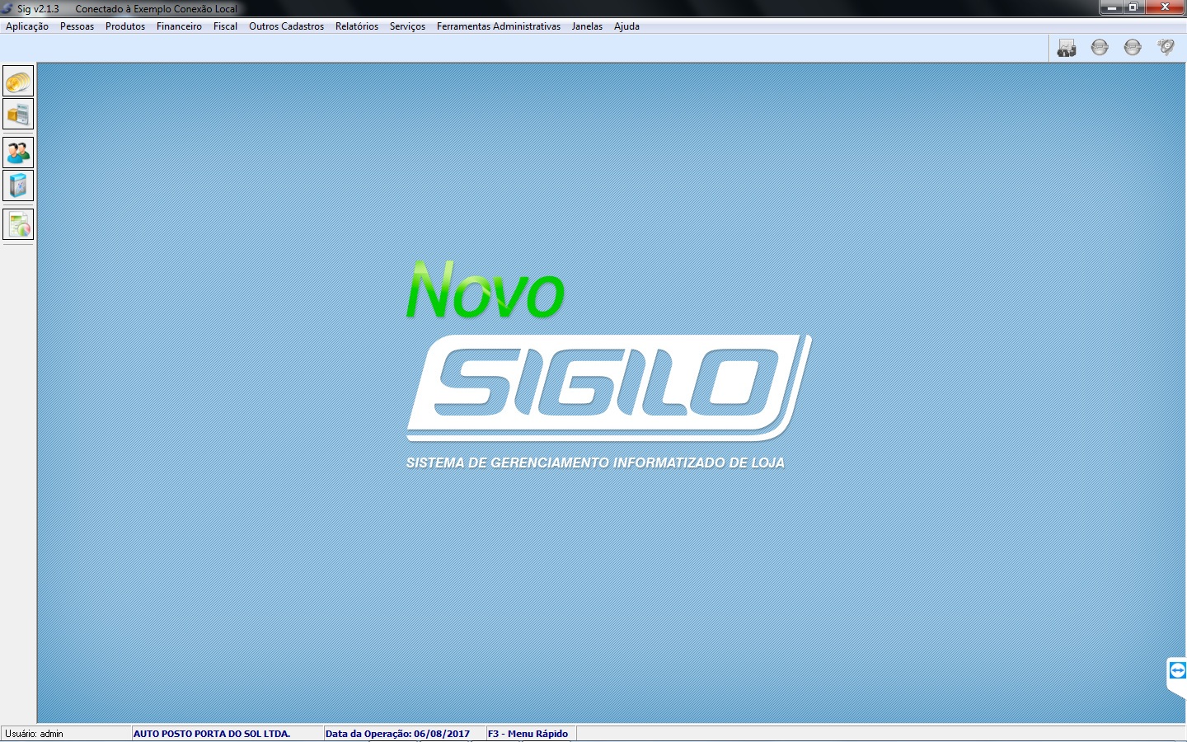Click the e-token key toolbar icon
The height and width of the screenshot is (742, 1187).
[x=1166, y=48]
